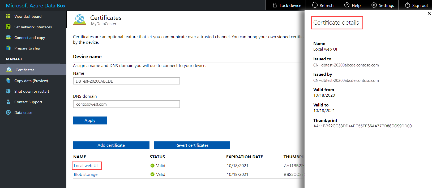Click Issued to CN value in details

[346, 65]
